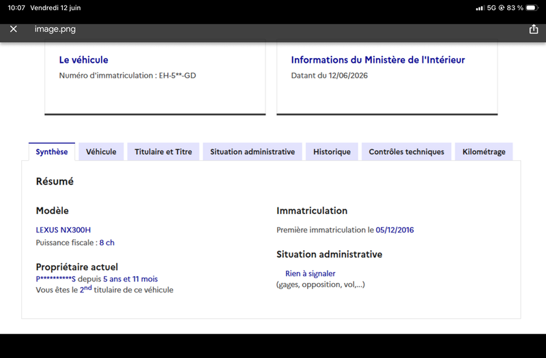This screenshot has height=358, width=546.
Task: Open the Contrôles techniques tab
Action: coord(406,151)
